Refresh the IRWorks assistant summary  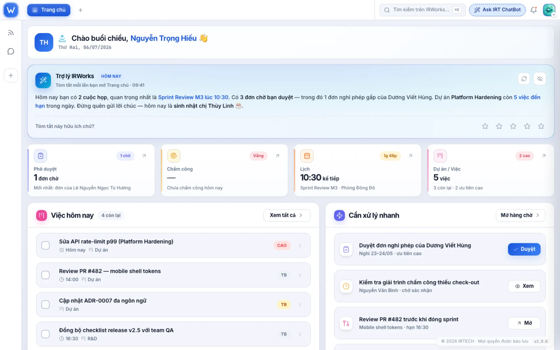[x=524, y=79]
